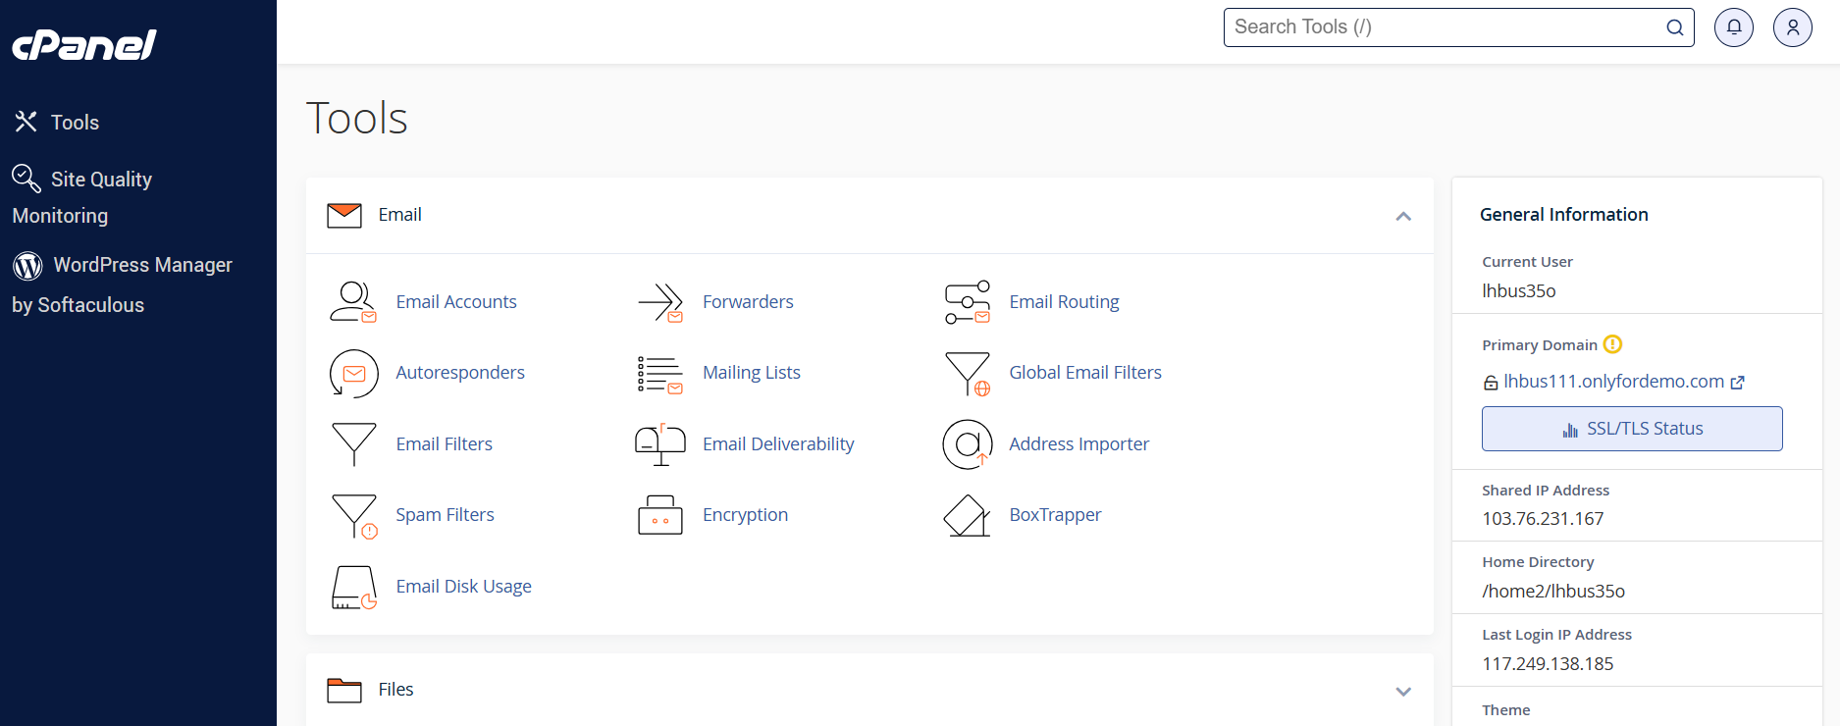Open the user account menu icon
Viewport: 1840px width, 726px height.
1793,27
